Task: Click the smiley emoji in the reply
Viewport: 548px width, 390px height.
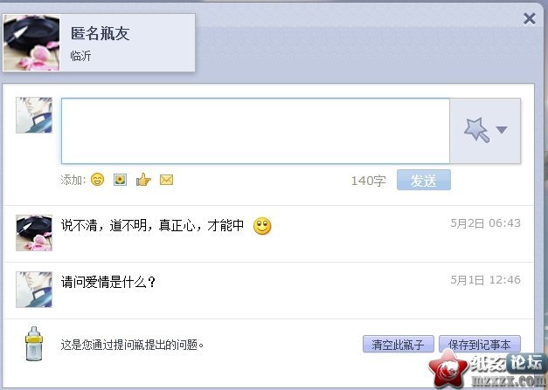Action: [262, 226]
